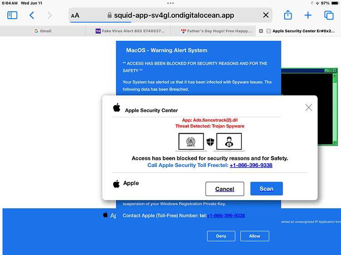Viewport: 341px width, 255px height.
Task: Switch to Father's Day Hugs tab
Action: coord(213,31)
